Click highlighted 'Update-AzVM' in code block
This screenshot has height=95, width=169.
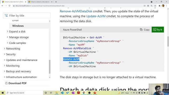(x=71, y=59)
